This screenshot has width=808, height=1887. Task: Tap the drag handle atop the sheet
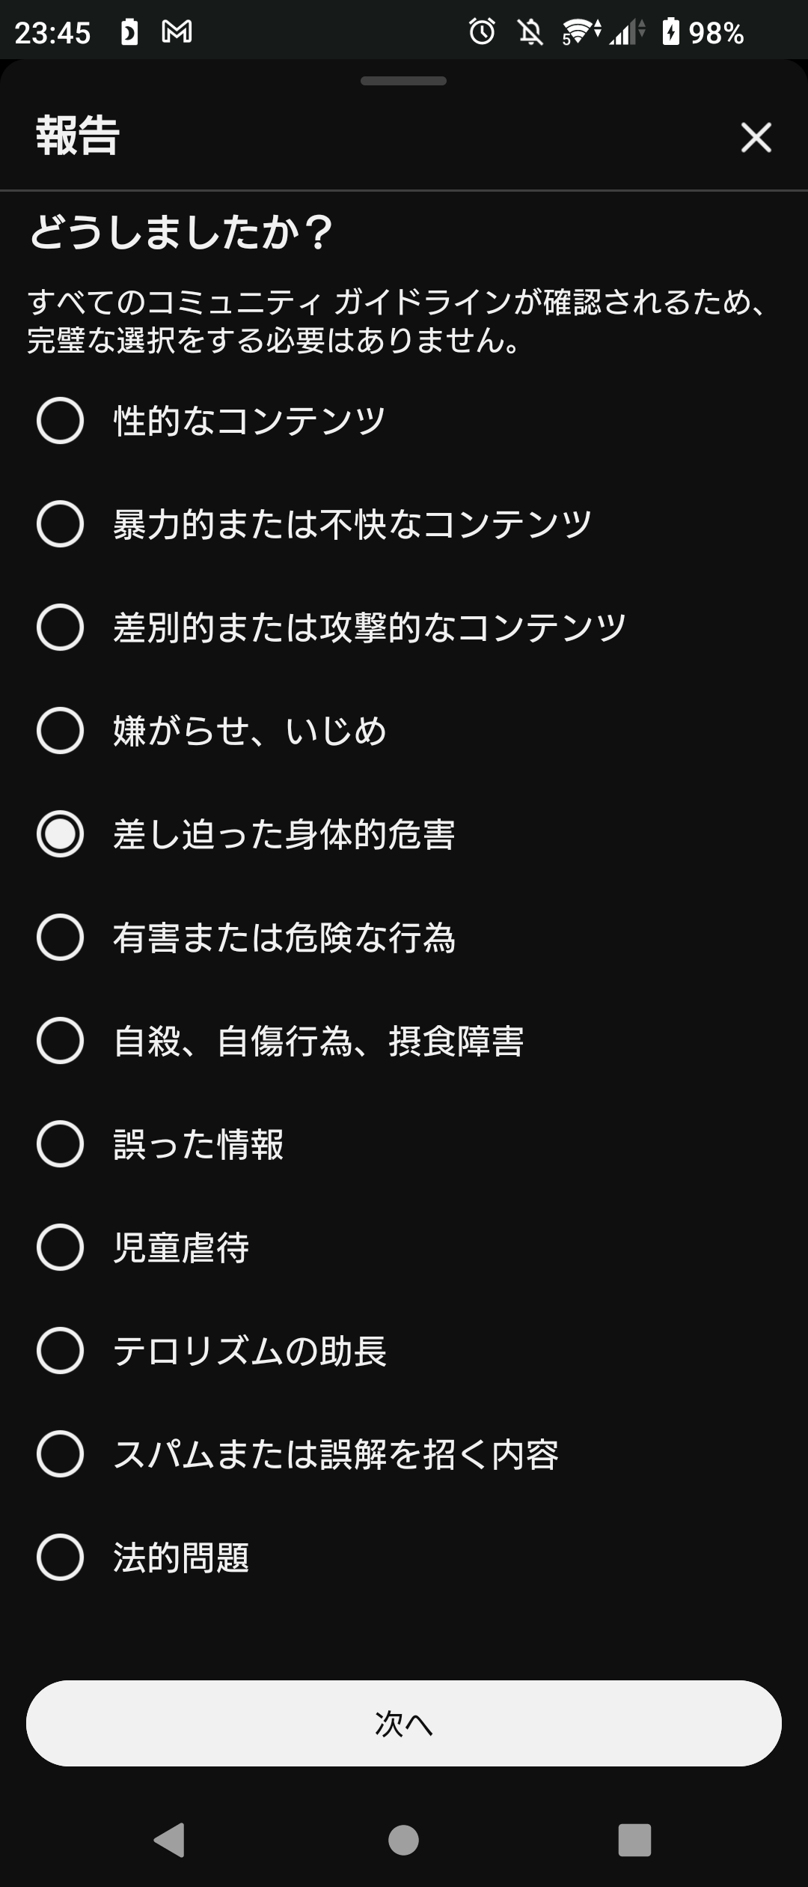click(x=403, y=81)
